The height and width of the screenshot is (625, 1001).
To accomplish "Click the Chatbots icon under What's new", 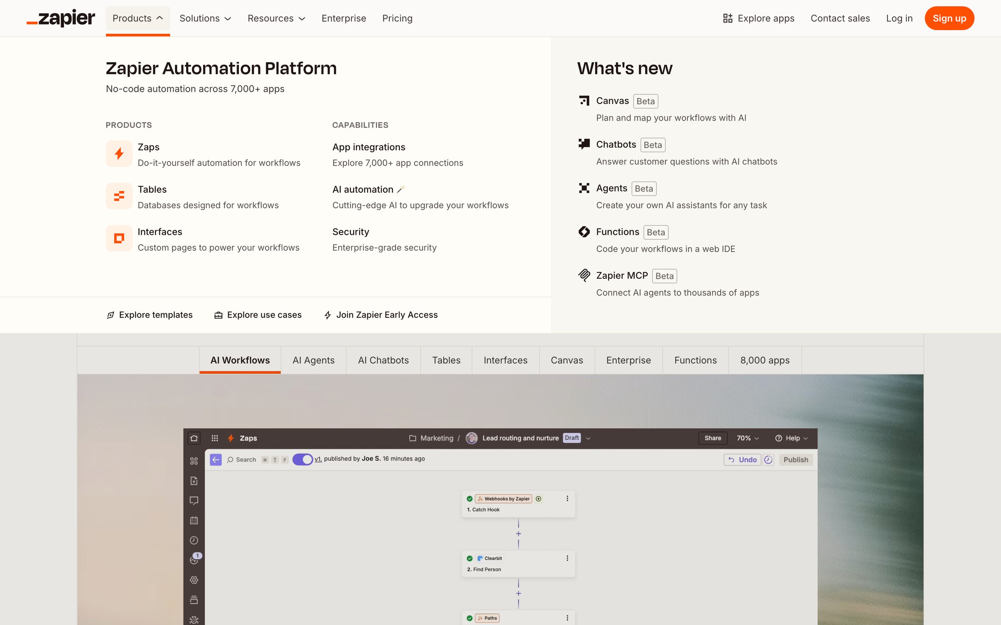I will tap(584, 144).
